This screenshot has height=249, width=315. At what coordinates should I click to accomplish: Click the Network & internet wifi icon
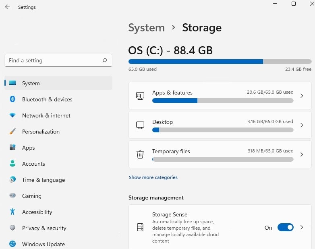[x=12, y=115]
